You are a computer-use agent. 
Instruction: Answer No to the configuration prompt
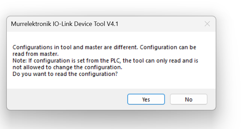pos(189,99)
